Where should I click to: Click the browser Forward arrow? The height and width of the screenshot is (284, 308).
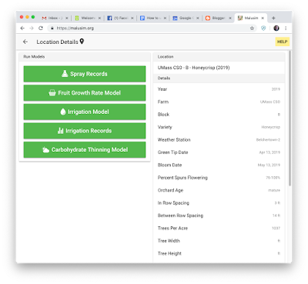32,28
